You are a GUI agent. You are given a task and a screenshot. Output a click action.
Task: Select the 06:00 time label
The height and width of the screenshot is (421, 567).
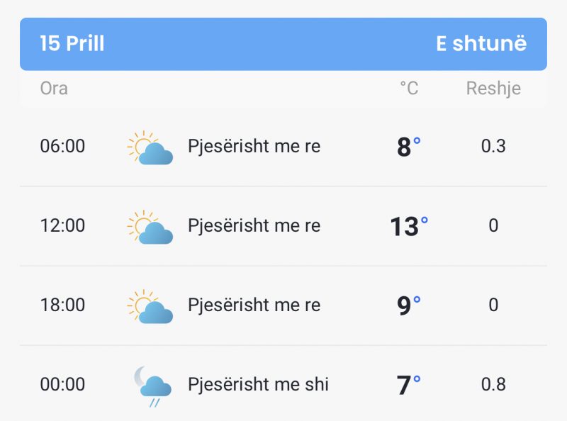pos(62,146)
